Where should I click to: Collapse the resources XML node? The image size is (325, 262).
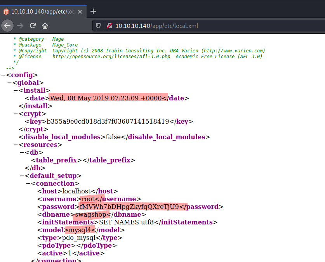[x=16, y=145]
